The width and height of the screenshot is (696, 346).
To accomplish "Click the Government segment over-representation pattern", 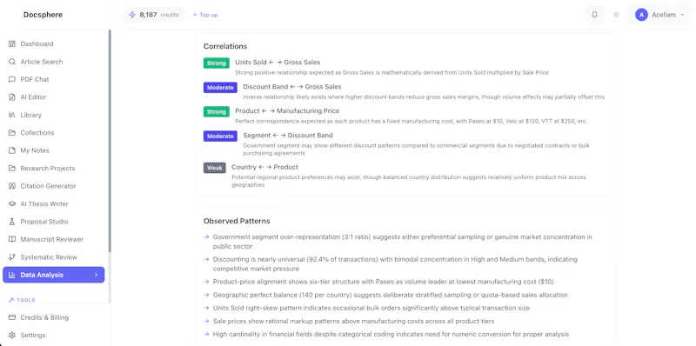I will pos(402,242).
